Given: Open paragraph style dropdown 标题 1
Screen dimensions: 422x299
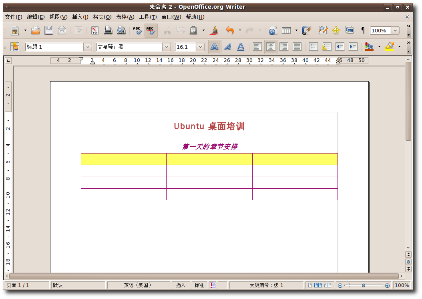Looking at the screenshot, I should coord(88,47).
